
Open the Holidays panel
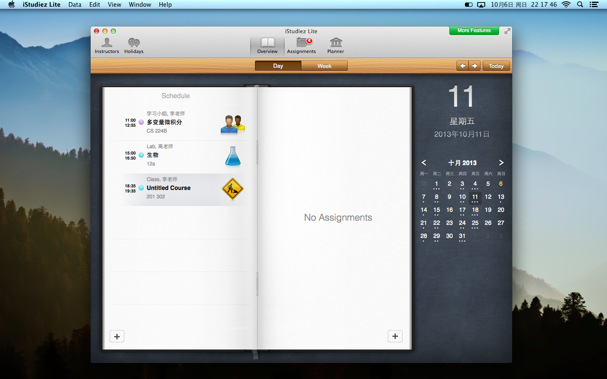[x=134, y=45]
